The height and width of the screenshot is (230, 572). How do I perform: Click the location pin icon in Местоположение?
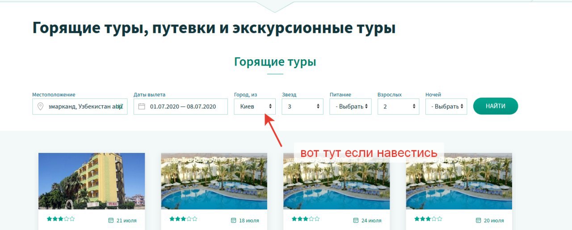pyautogui.click(x=41, y=106)
